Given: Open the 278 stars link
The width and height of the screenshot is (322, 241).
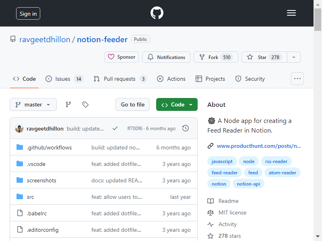Looking at the screenshot, I should [224, 236].
